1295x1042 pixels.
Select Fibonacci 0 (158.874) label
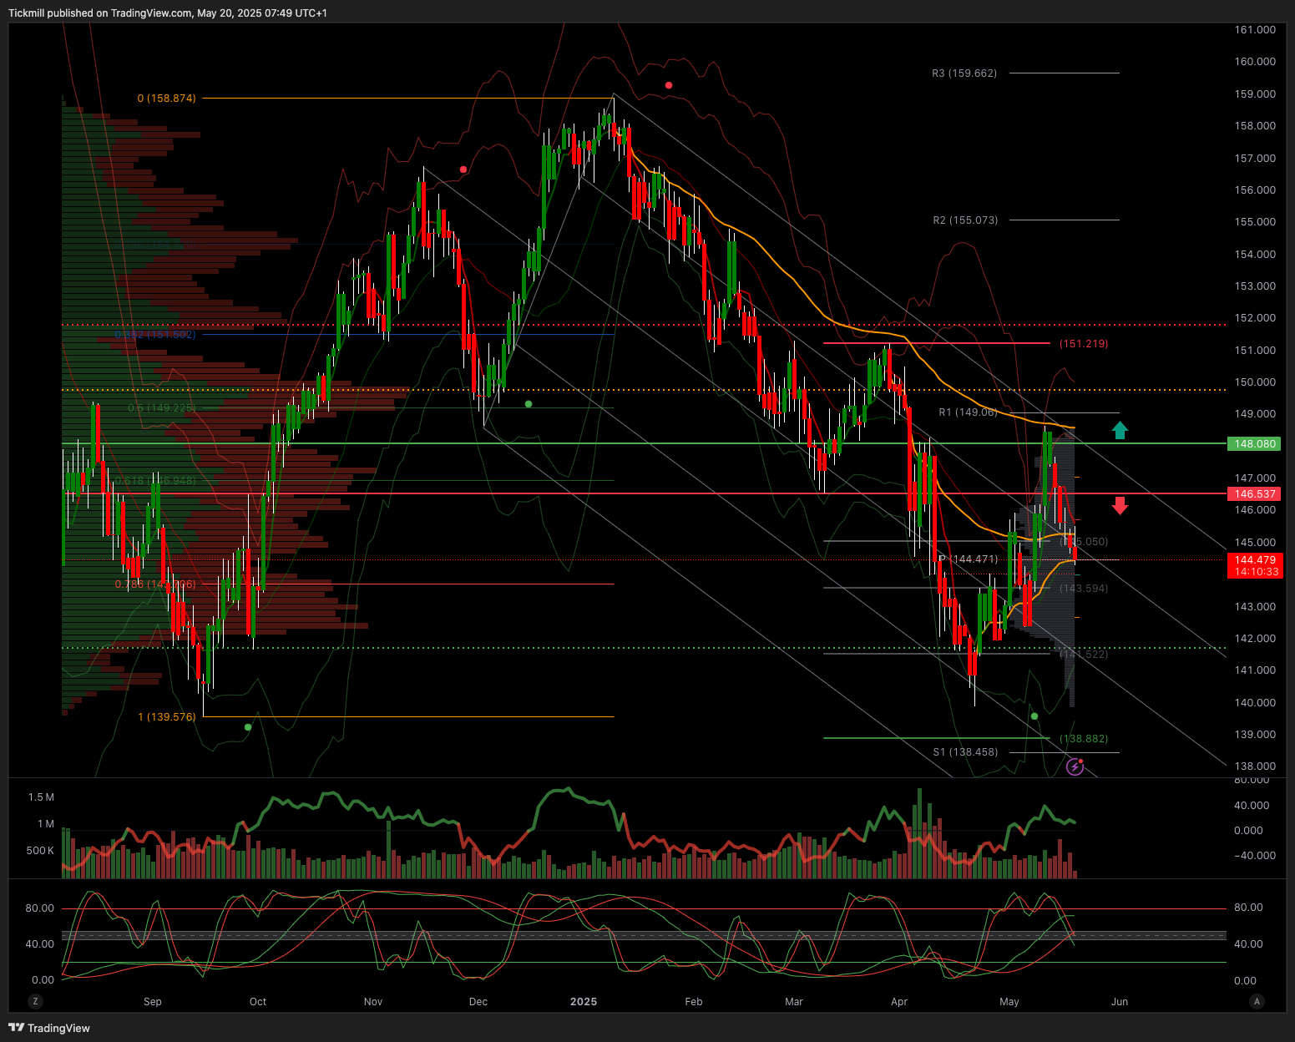point(167,99)
